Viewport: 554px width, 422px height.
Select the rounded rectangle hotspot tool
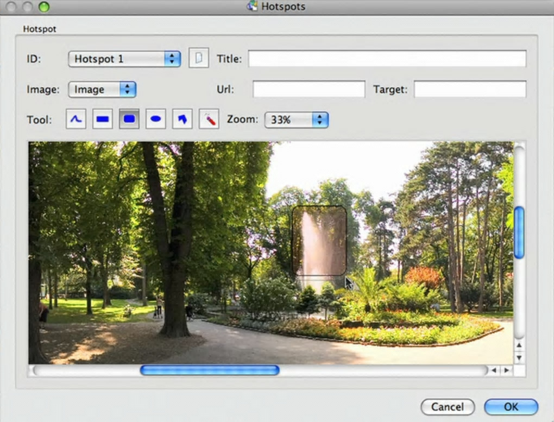click(129, 119)
